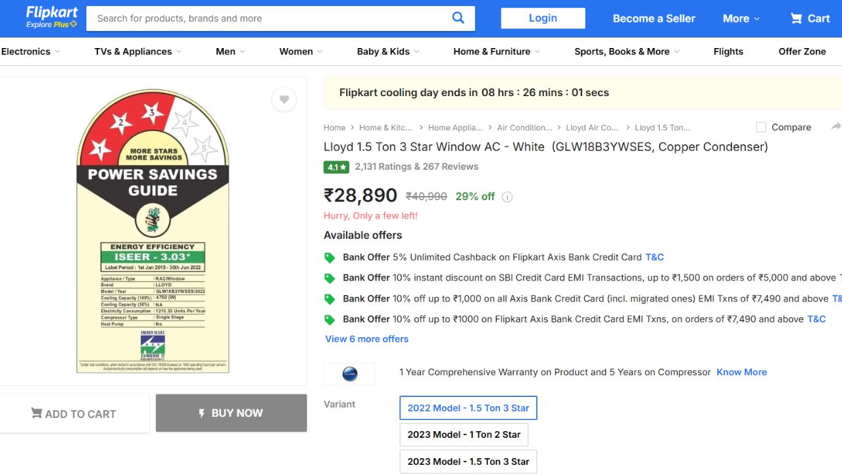Click the green 4.1 star rating badge
The width and height of the screenshot is (842, 474).
coord(336,167)
